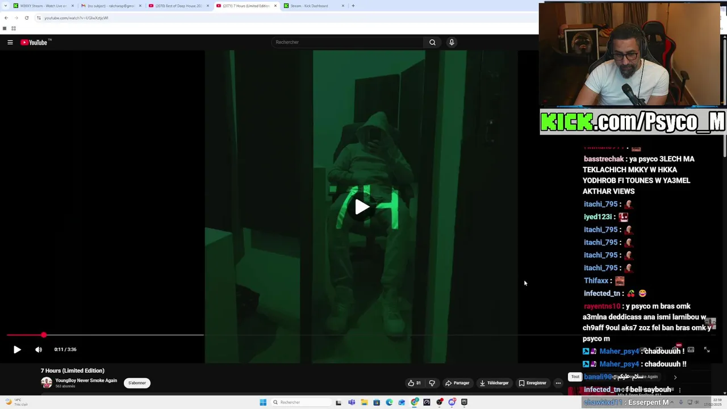727x409 pixels.
Task: Click username iyed123i in chat overlay
Action: tap(598, 216)
